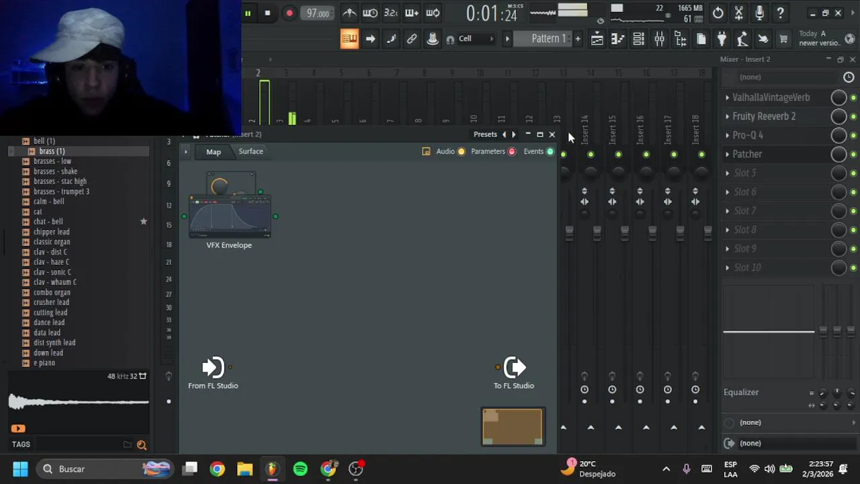Click the typing keyboard arrow icon
This screenshot has height=484, width=860.
370,39
